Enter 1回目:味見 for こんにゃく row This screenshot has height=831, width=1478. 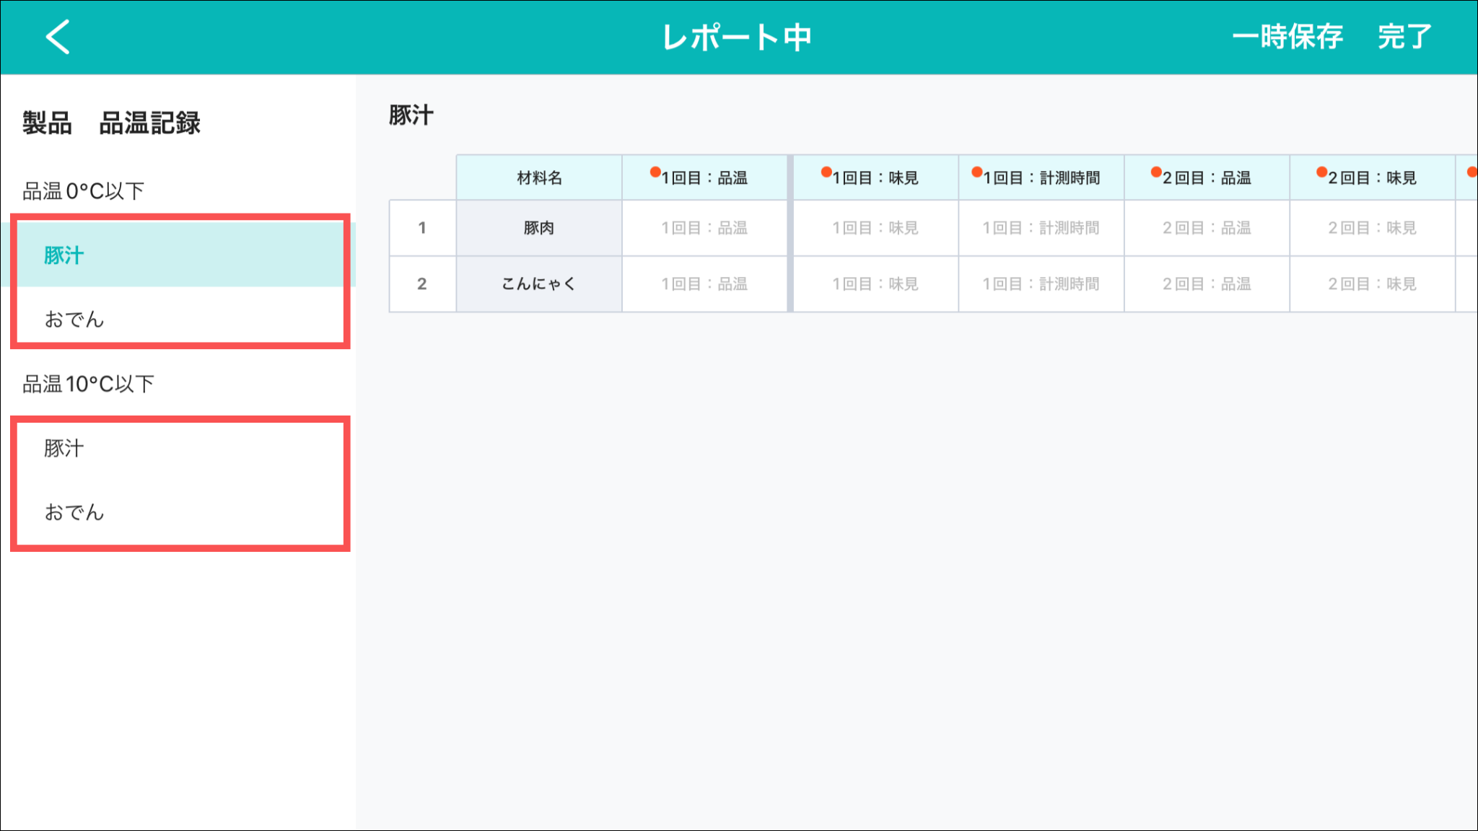click(x=875, y=284)
